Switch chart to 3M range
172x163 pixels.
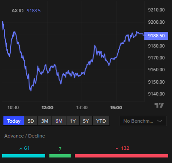[x=45, y=121]
